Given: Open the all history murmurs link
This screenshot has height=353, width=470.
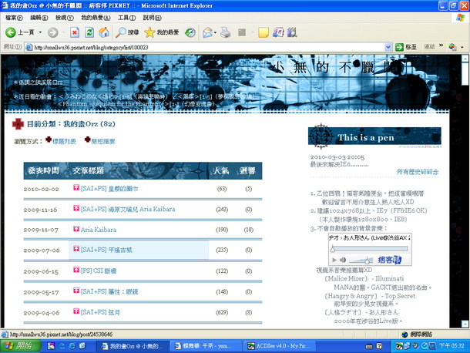Looking at the screenshot, I should tap(418, 172).
